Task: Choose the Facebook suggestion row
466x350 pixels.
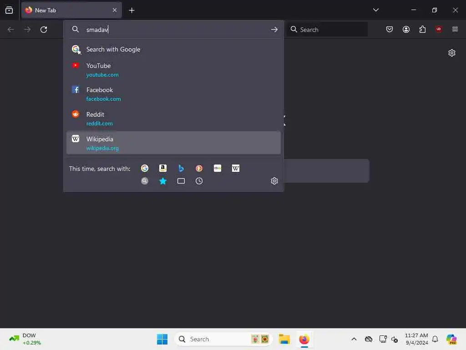Action: 173,94
